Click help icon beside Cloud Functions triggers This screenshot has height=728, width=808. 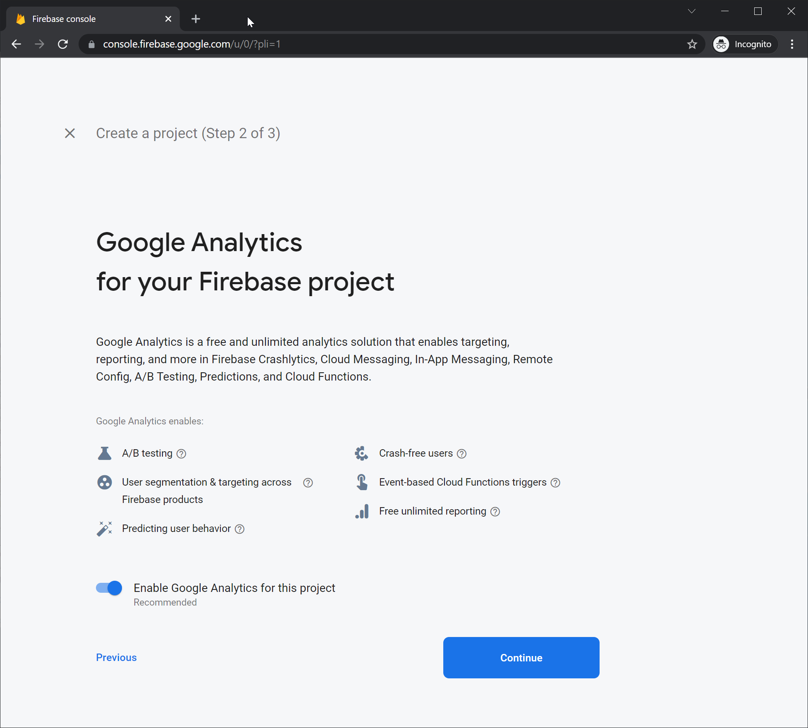tap(555, 483)
